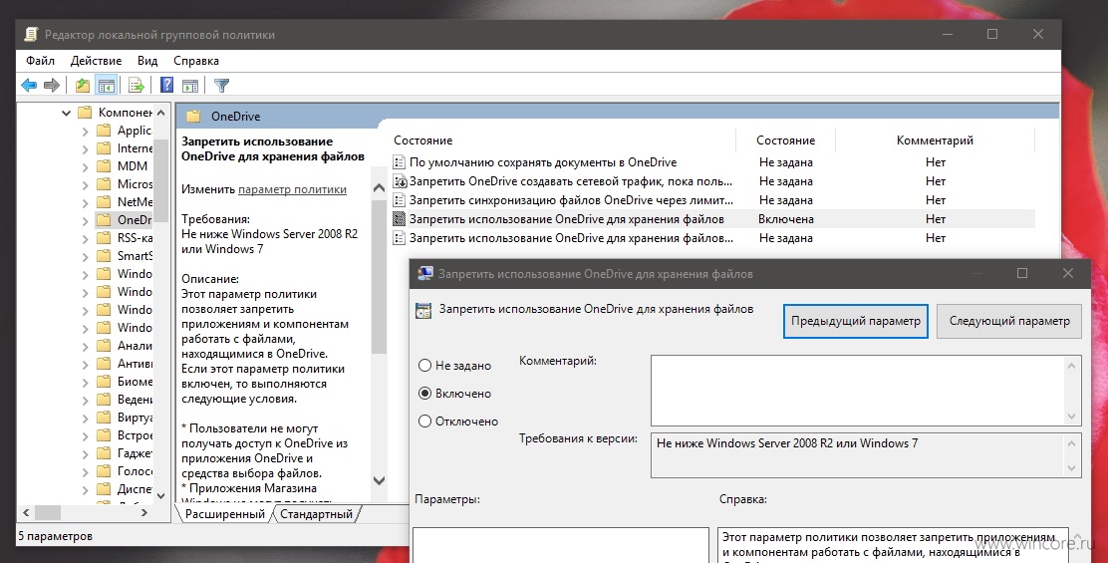Click the 'Требования к версии' text field
The height and width of the screenshot is (563, 1108).
858,455
